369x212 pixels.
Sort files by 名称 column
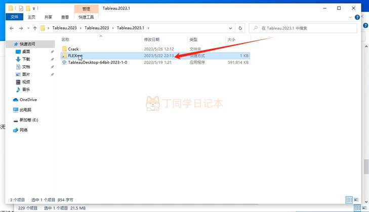[101, 39]
